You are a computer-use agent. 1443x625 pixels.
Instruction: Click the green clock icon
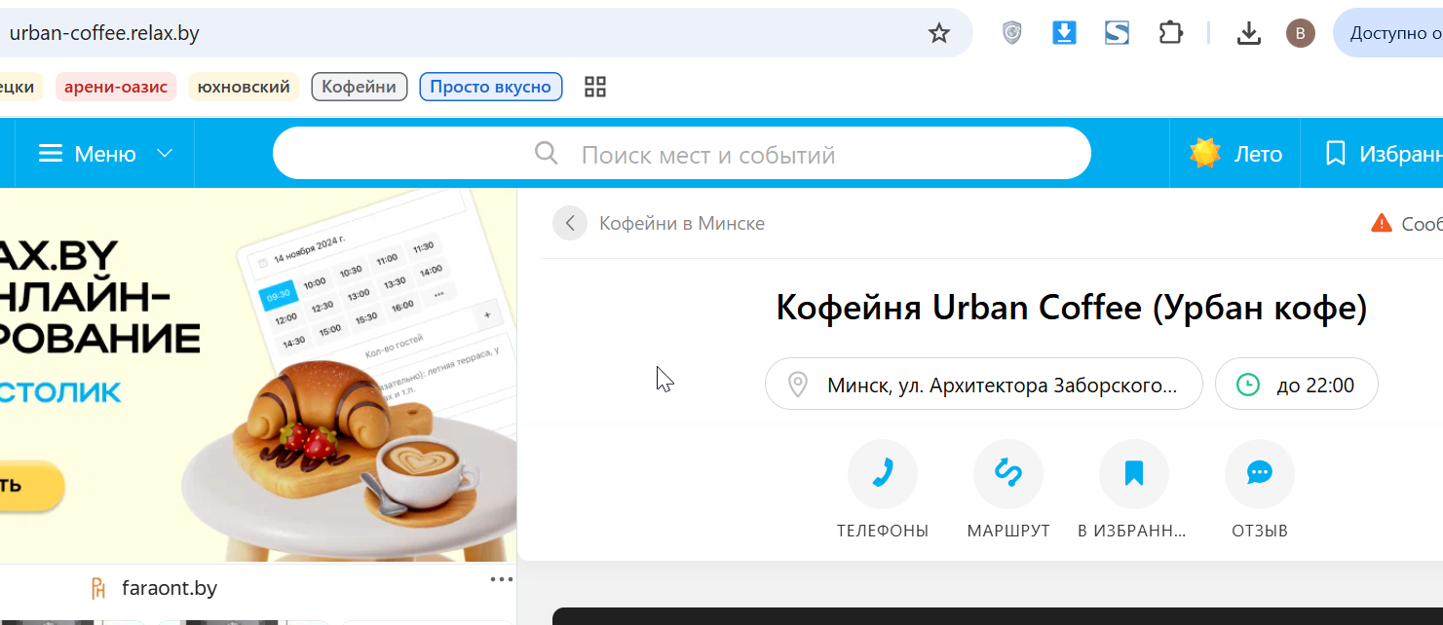click(1247, 385)
